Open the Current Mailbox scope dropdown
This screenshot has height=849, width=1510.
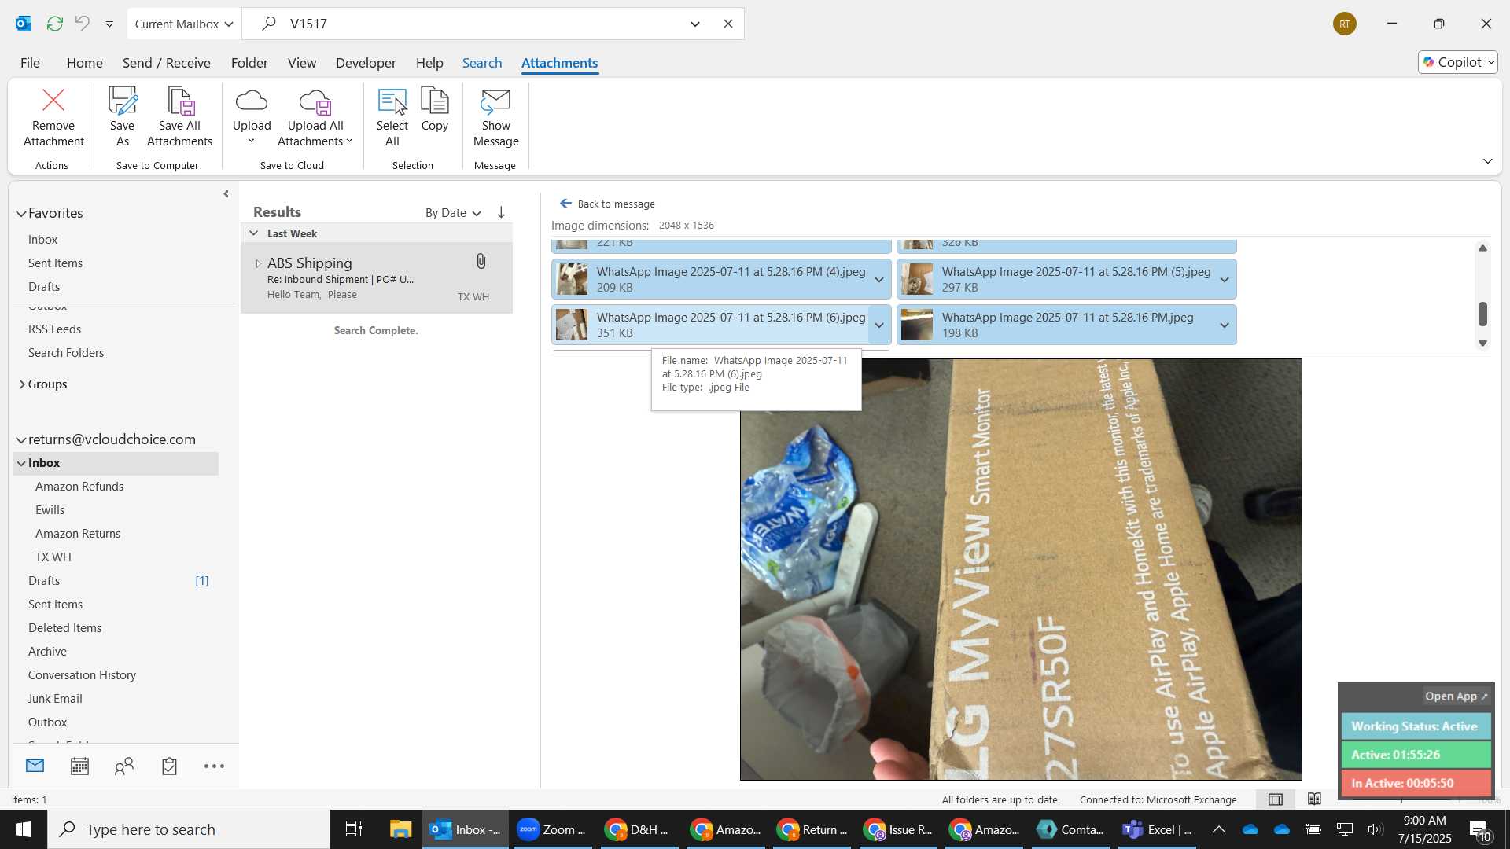(184, 24)
